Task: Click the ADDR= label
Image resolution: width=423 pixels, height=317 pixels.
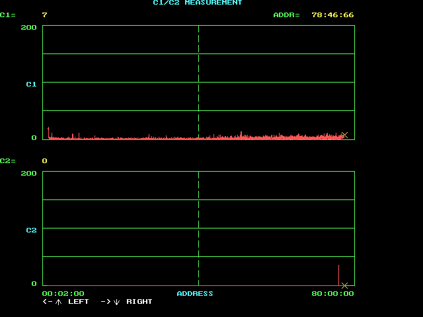Action: pyautogui.click(x=286, y=15)
